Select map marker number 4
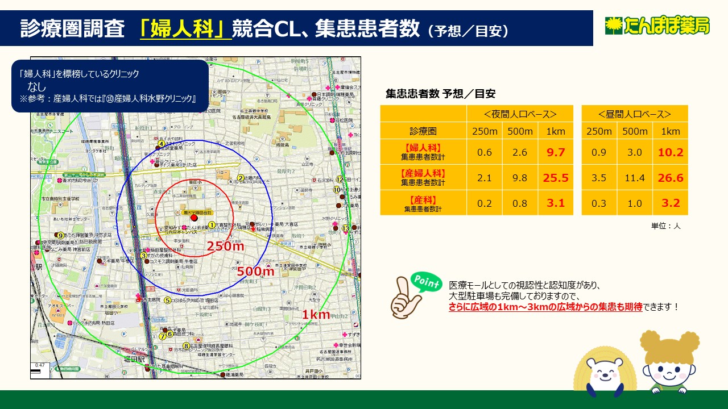This screenshot has height=409, width=728. (162, 144)
